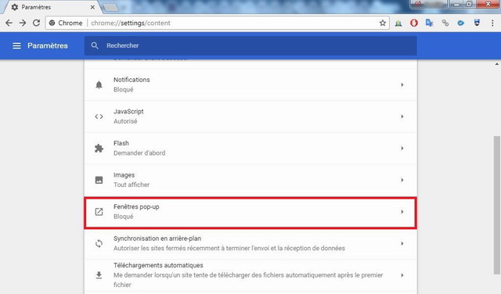This screenshot has height=294, width=501.
Task: Click "Tout afficher" under Images
Action: [132, 185]
